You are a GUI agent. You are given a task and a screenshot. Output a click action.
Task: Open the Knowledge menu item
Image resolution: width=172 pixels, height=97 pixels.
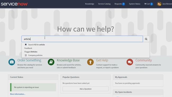[x=90, y=4]
